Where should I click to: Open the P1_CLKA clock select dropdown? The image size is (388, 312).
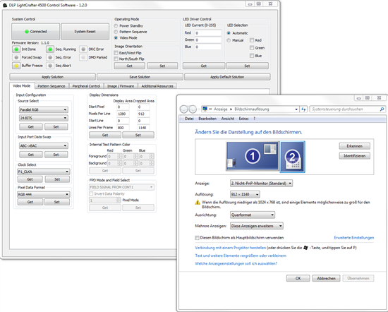(x=44, y=172)
